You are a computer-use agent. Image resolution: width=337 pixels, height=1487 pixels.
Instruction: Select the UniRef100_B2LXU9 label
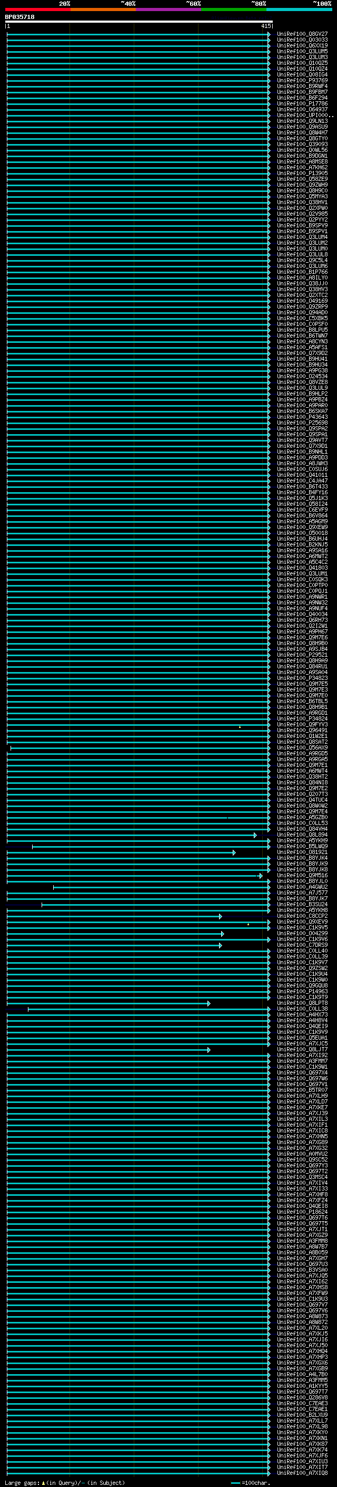(x=302, y=1415)
